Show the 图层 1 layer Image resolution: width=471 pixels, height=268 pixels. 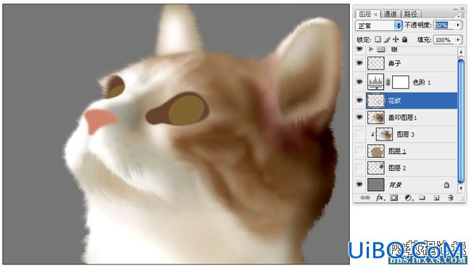[x=359, y=151]
